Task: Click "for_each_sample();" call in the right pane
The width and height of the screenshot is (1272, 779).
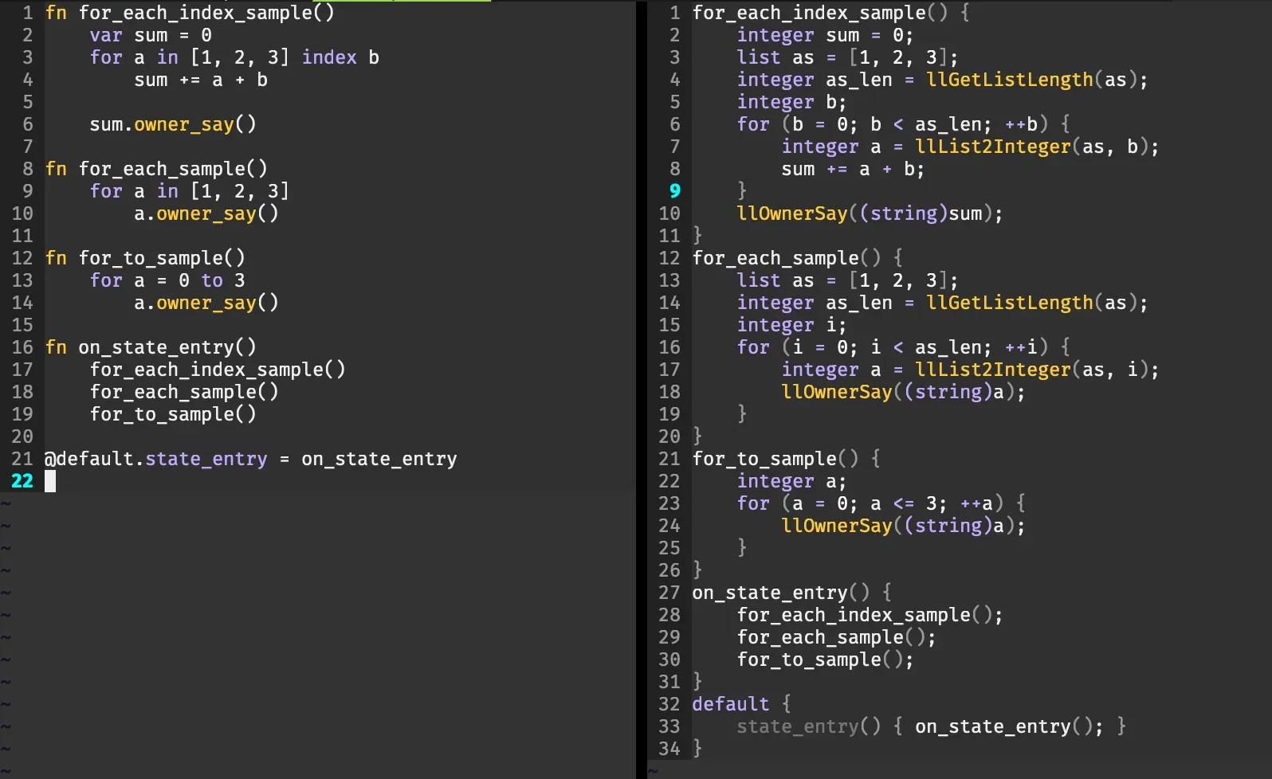Action: (836, 637)
